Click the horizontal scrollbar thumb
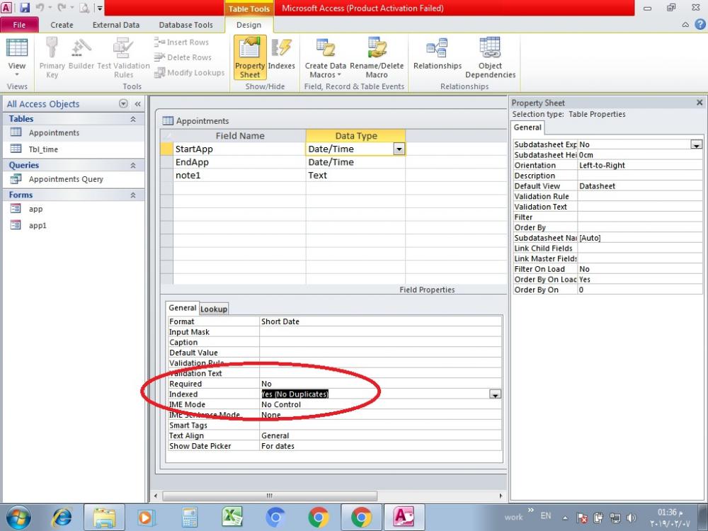 coord(270,496)
